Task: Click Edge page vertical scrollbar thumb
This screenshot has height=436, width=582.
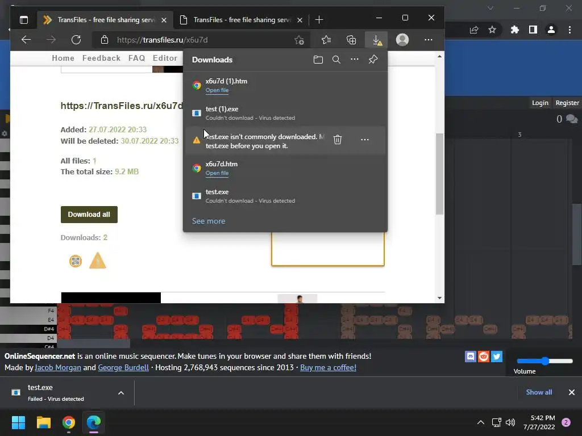Action: pos(439,174)
